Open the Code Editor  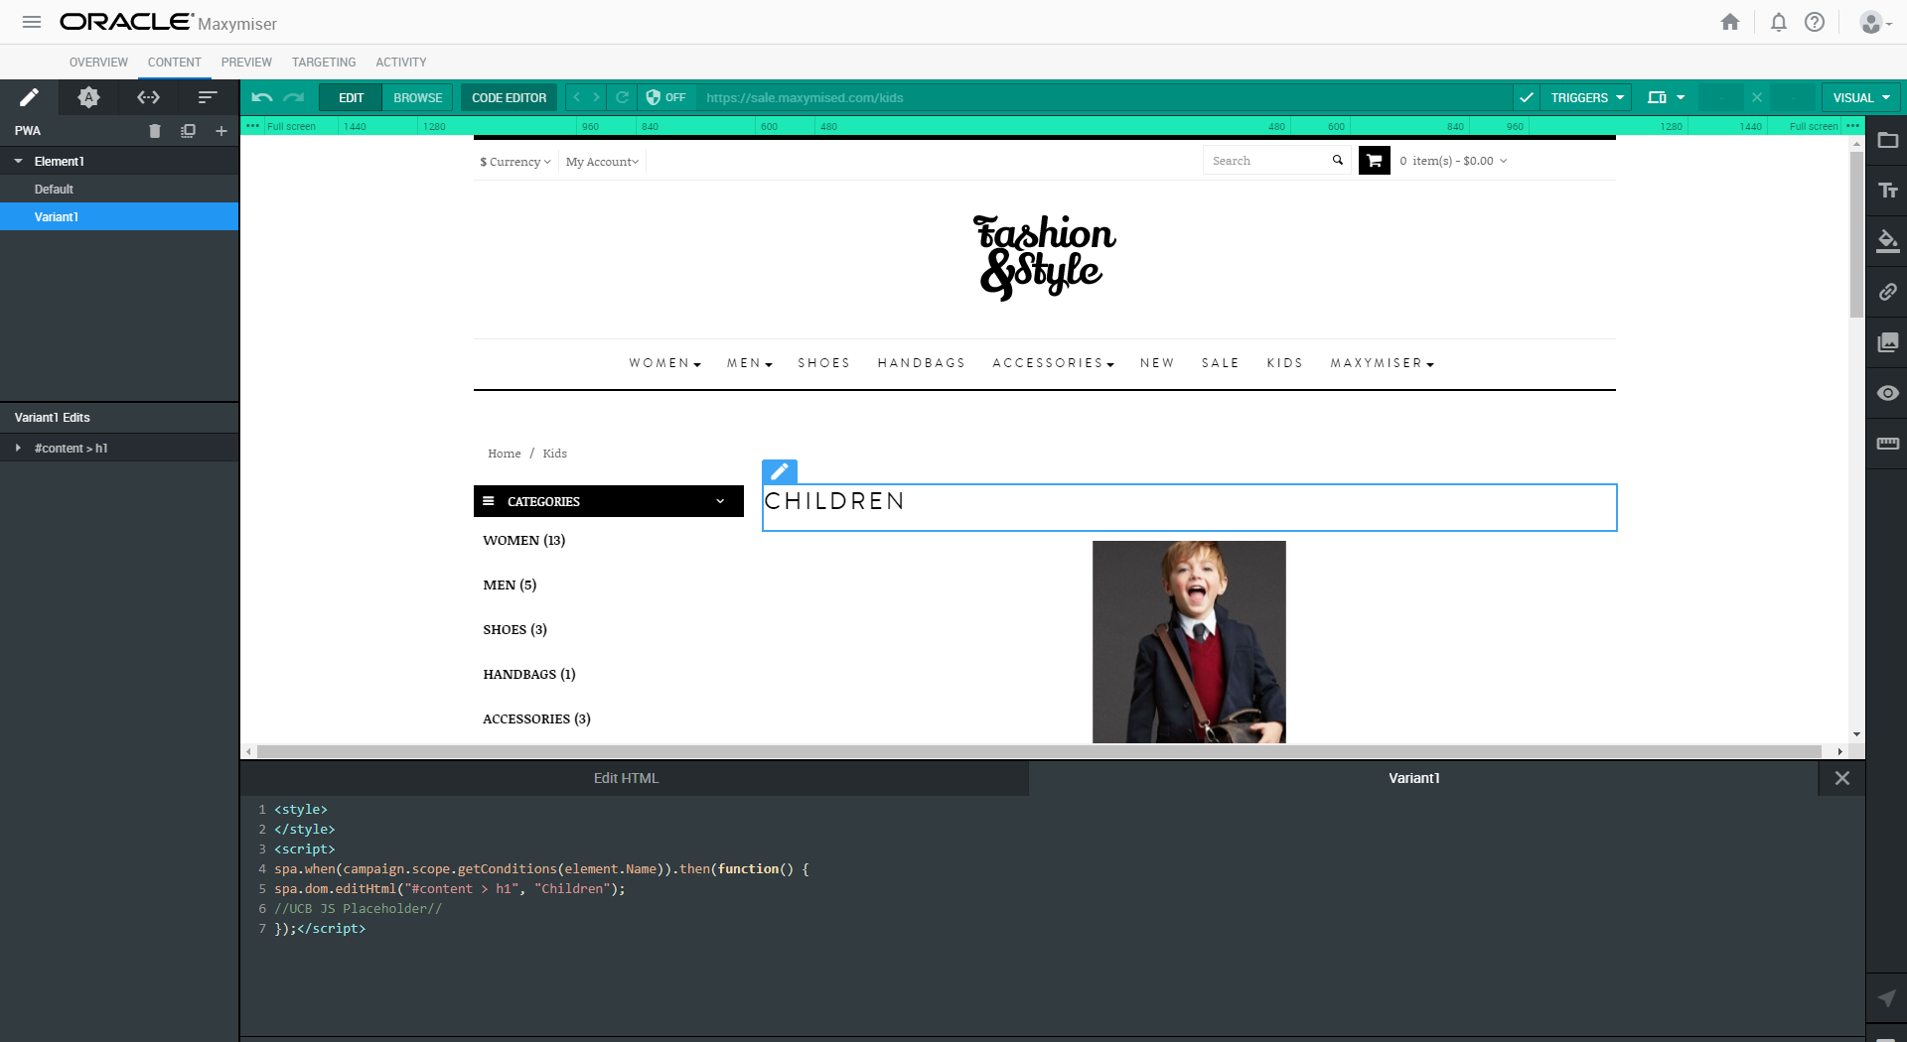(510, 97)
